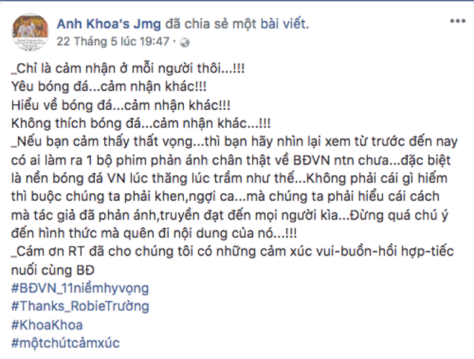Open the Anh Khoa's Jmg profile name link
This screenshot has width=474, height=359.
pyautogui.click(x=109, y=24)
